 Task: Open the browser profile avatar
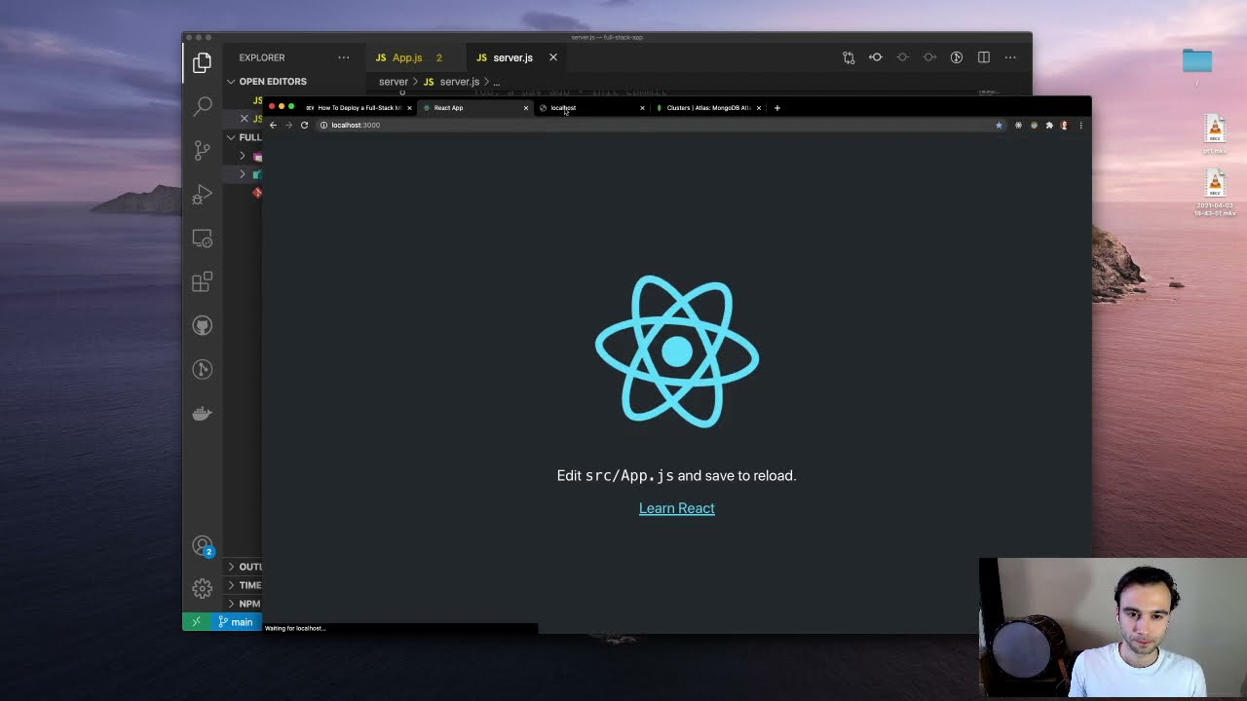[1064, 125]
